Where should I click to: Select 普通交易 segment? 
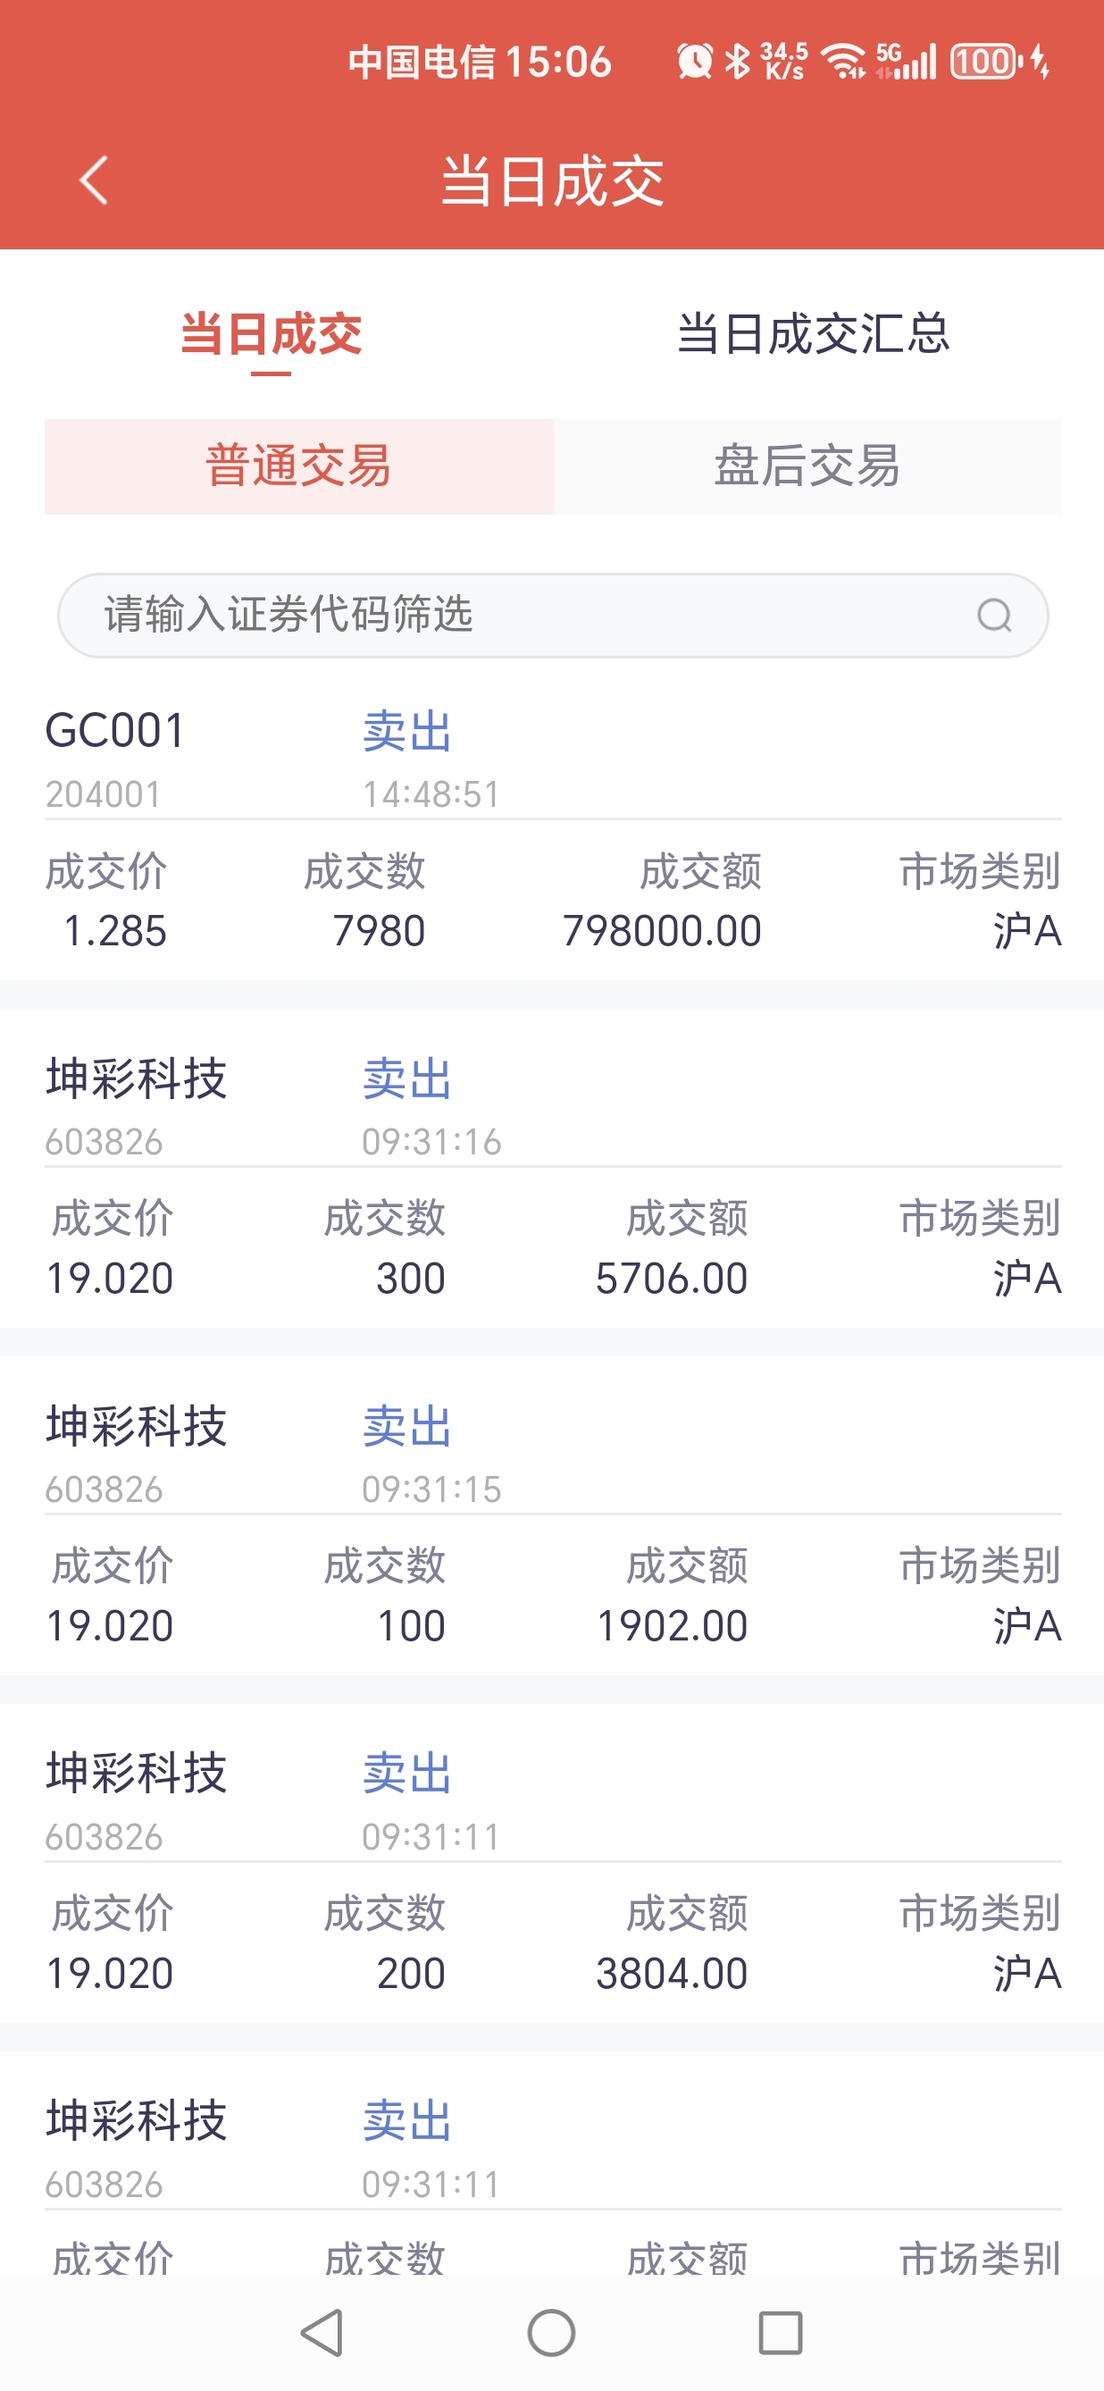click(x=298, y=466)
